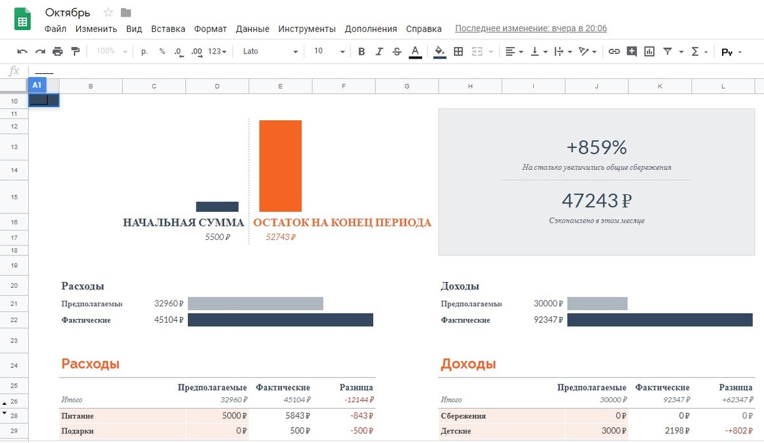The height and width of the screenshot is (443, 764).
Task: Open the fill color picker
Action: 439,52
